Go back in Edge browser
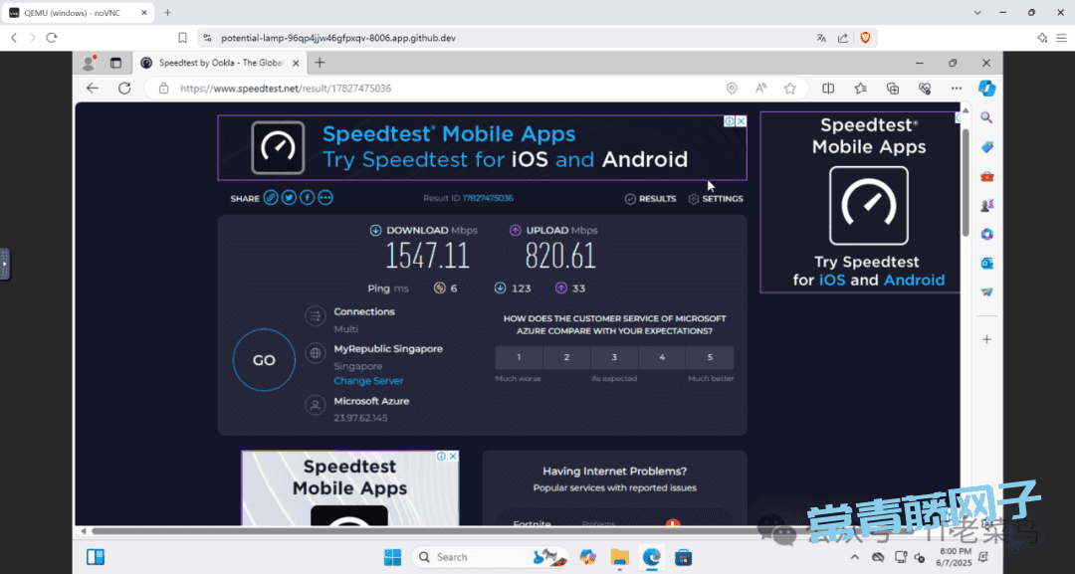The height and width of the screenshot is (574, 1075). (93, 89)
